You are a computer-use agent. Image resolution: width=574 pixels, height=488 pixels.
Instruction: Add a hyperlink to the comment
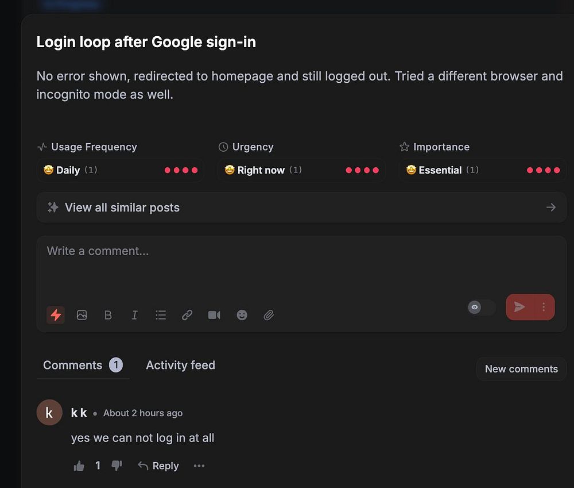(x=187, y=315)
